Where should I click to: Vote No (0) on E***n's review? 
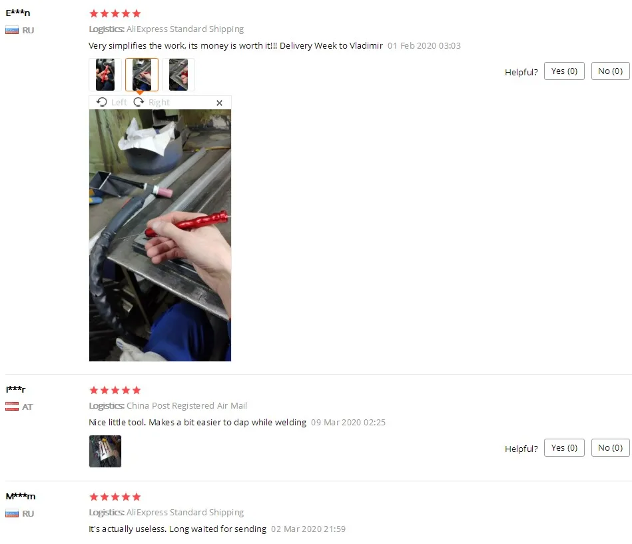click(x=610, y=71)
